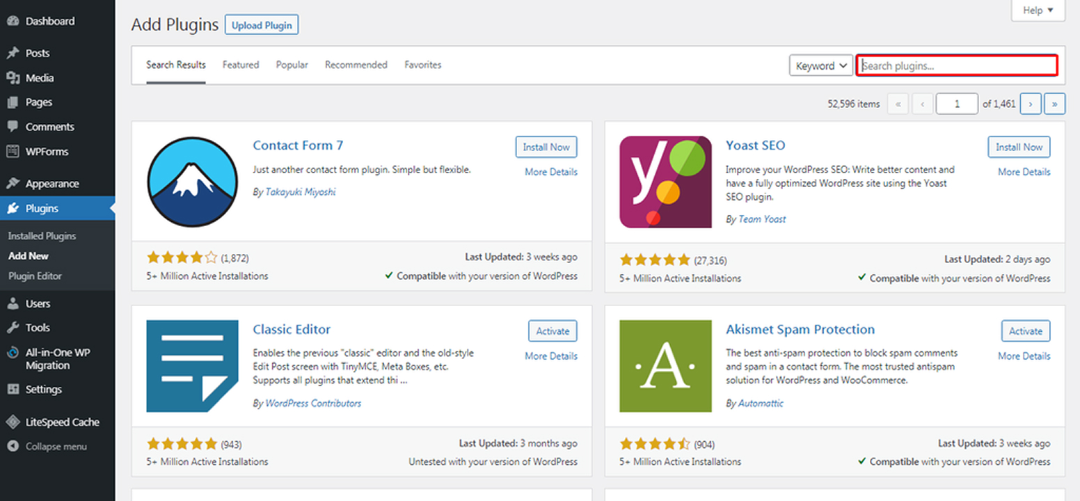1080x501 pixels.
Task: Open the Dashboard from the sidebar
Action: tap(14, 21)
